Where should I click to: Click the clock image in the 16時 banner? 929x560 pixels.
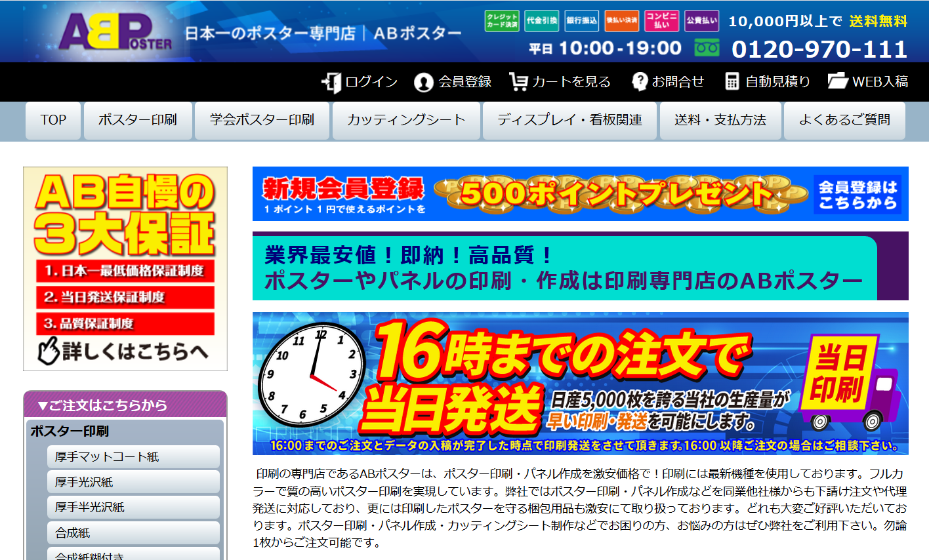coord(312,376)
